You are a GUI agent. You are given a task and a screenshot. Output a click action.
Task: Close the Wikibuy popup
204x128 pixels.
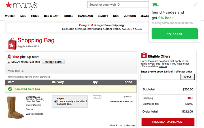point(196,5)
